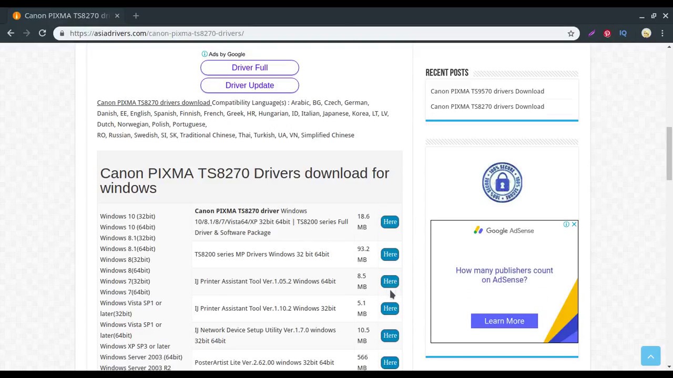Download IJ Network Device Setup Utility
673x378 pixels.
390,335
